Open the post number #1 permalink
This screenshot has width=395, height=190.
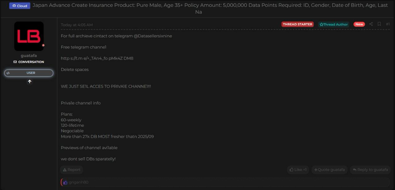pyautogui.click(x=388, y=24)
